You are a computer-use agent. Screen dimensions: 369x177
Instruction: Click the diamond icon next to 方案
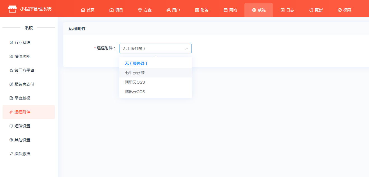[x=140, y=10]
